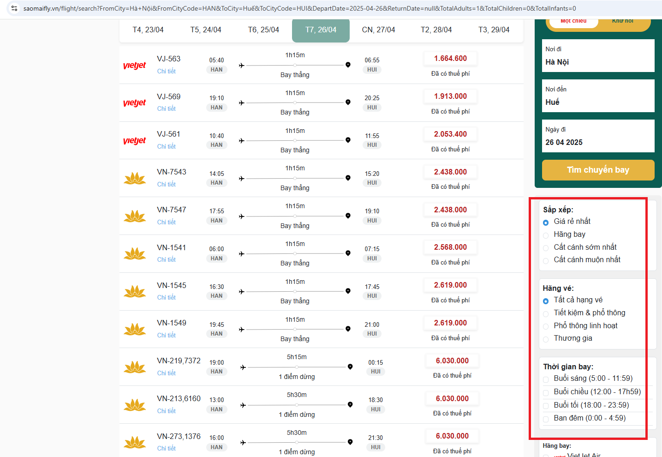Click airplane icon on the VJ-569 route line
Image resolution: width=662 pixels, height=457 pixels.
coord(241,103)
